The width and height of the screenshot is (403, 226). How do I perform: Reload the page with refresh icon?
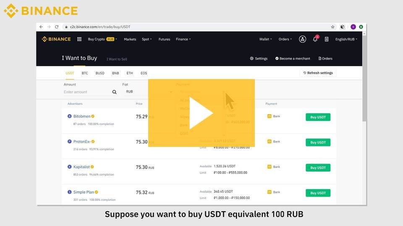[x=57, y=27]
